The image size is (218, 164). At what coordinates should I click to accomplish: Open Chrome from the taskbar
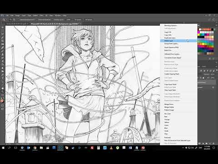coord(35,148)
